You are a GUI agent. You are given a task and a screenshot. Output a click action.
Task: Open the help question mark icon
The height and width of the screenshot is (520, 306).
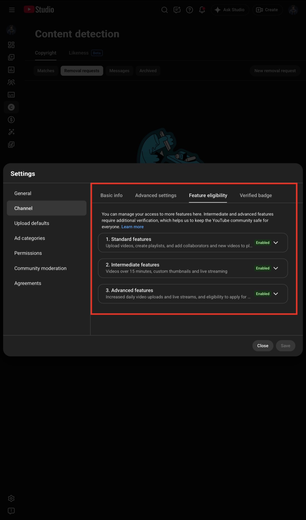pyautogui.click(x=190, y=10)
